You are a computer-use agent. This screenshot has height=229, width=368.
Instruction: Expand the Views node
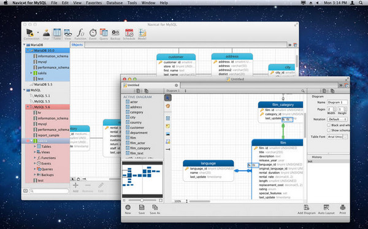pos(35,152)
